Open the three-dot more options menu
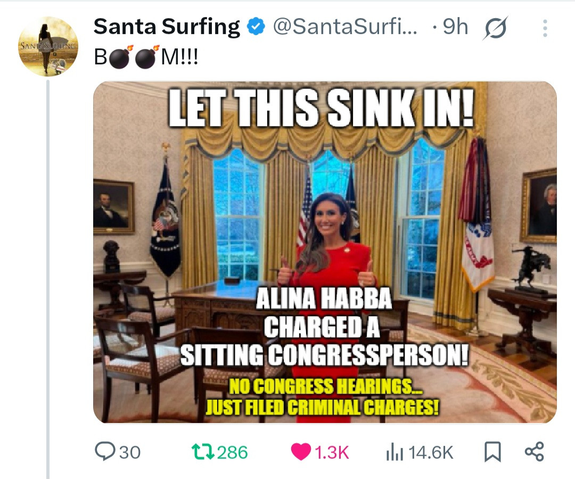 point(545,28)
